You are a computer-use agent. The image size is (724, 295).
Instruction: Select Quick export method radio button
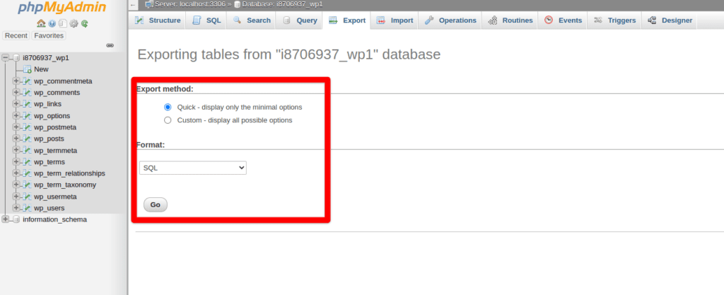coord(168,108)
